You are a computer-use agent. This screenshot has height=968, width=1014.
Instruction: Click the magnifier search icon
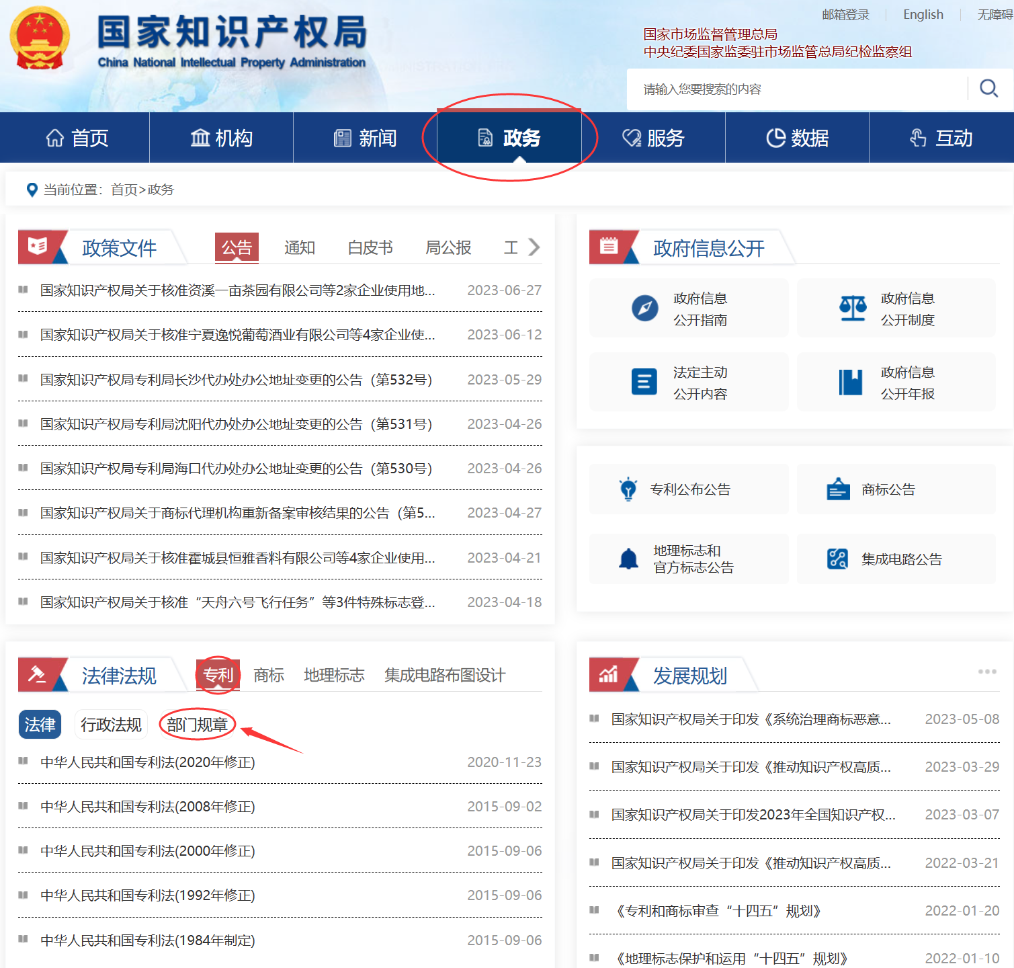click(x=988, y=88)
